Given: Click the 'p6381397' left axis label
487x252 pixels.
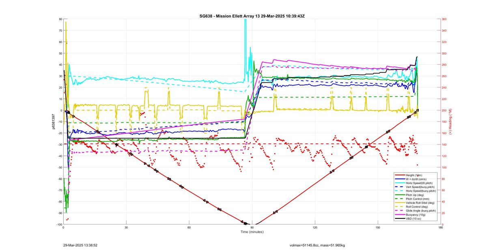Looking at the screenshot, I should point(54,122).
